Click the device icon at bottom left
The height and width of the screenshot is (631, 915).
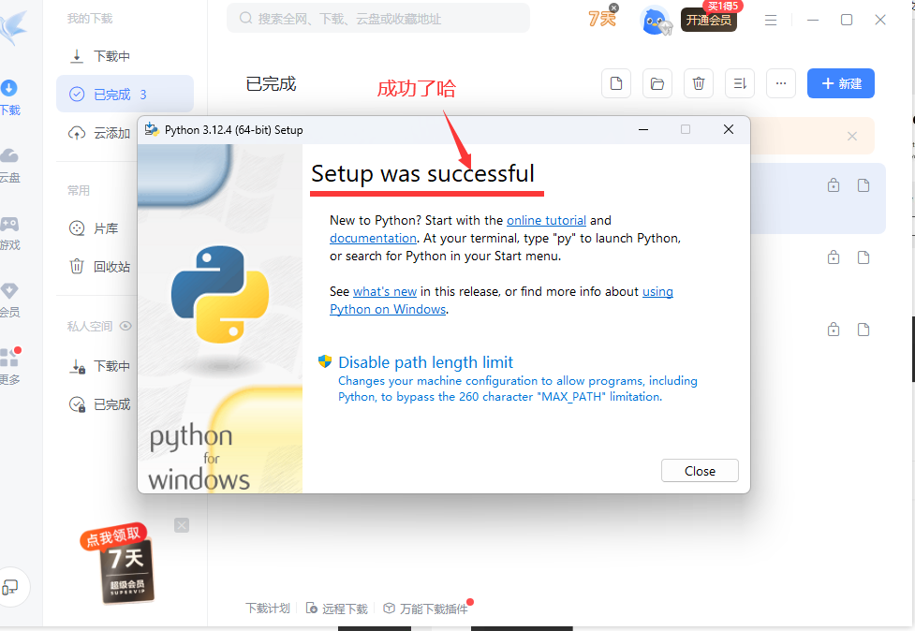(10, 587)
